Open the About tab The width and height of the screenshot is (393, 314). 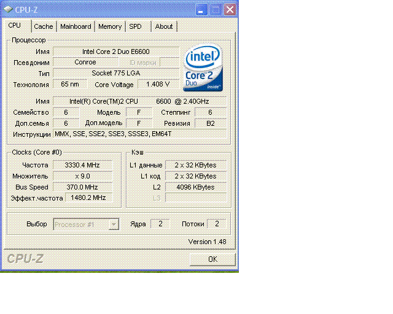pyautogui.click(x=164, y=26)
